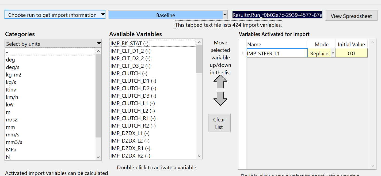Select 'm/s2' category
Screen dimensions: 381x176
50,120
